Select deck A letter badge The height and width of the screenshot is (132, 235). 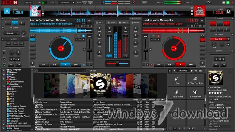tap(7, 11)
